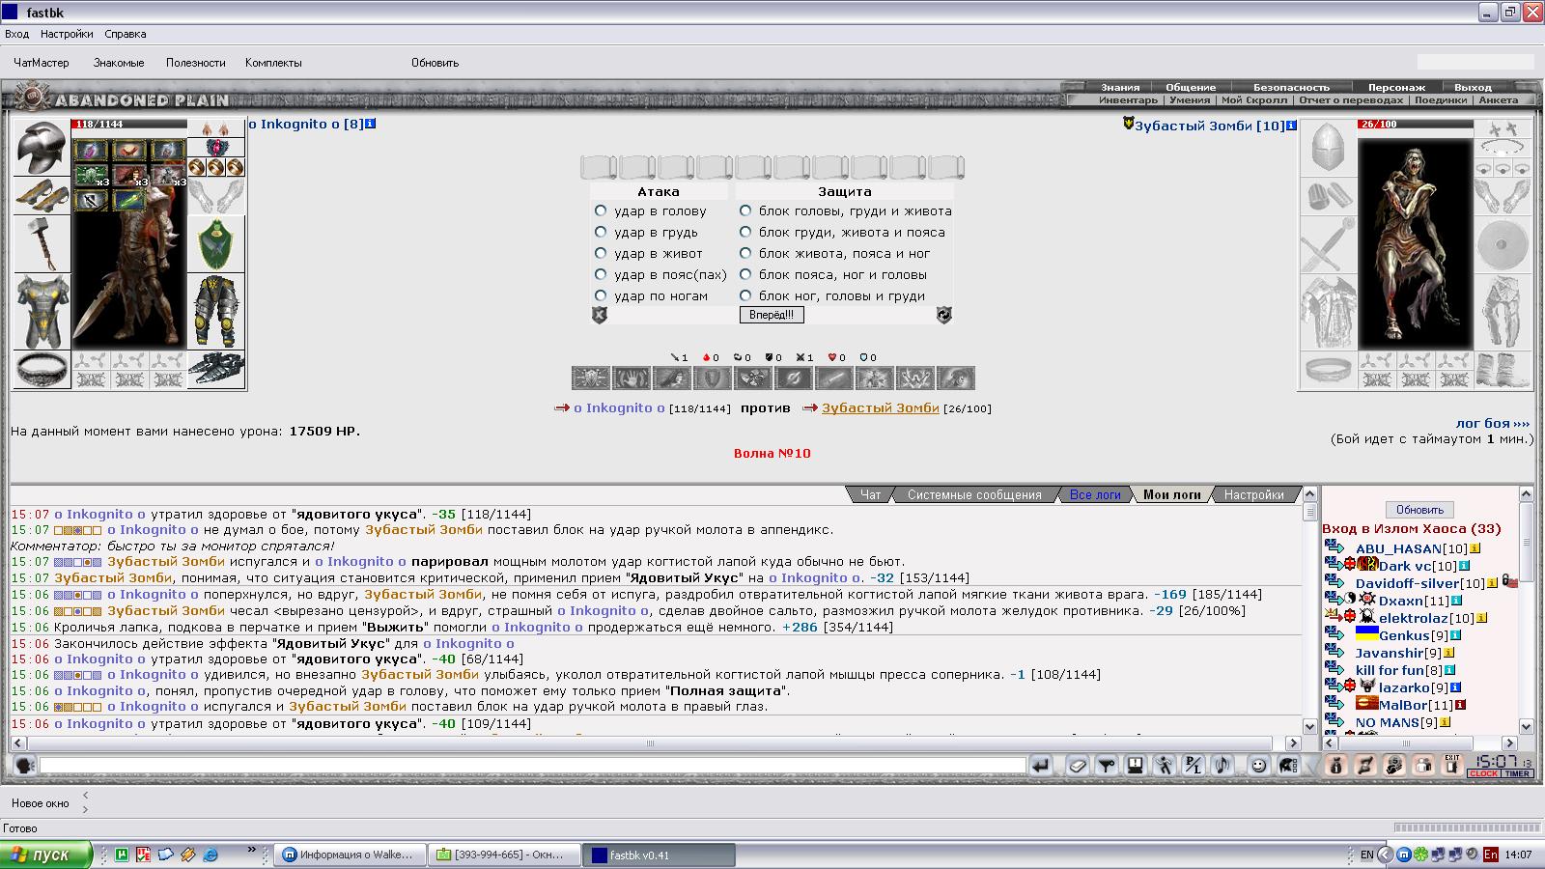Use the shield combat skill icon
This screenshot has width=1545, height=869.
click(713, 378)
